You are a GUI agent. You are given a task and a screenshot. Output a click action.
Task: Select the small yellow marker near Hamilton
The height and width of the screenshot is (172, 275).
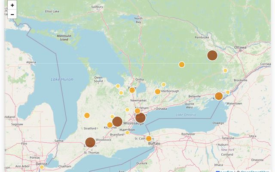coord(127,132)
